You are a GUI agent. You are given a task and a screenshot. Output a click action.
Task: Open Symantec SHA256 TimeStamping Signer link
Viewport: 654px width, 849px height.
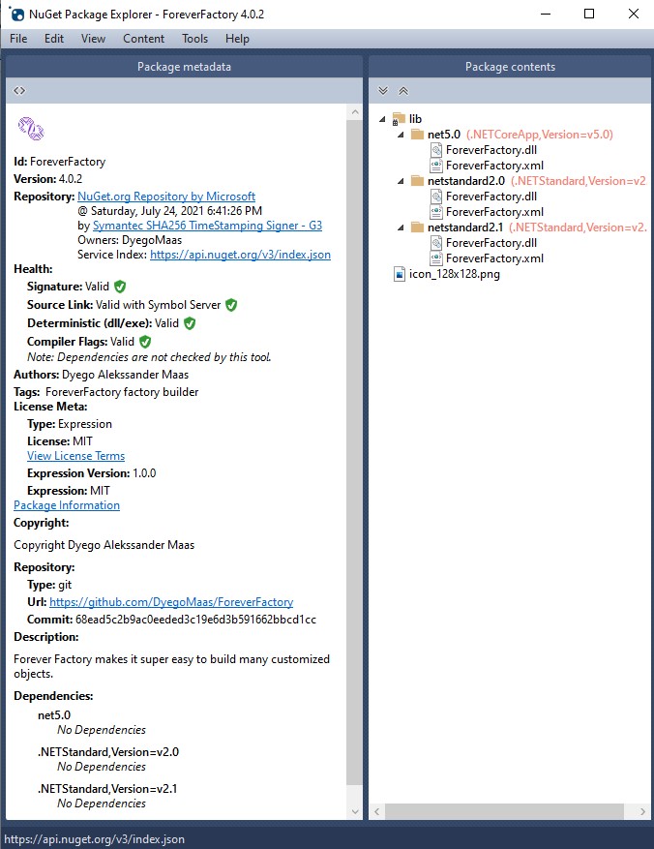(207, 226)
